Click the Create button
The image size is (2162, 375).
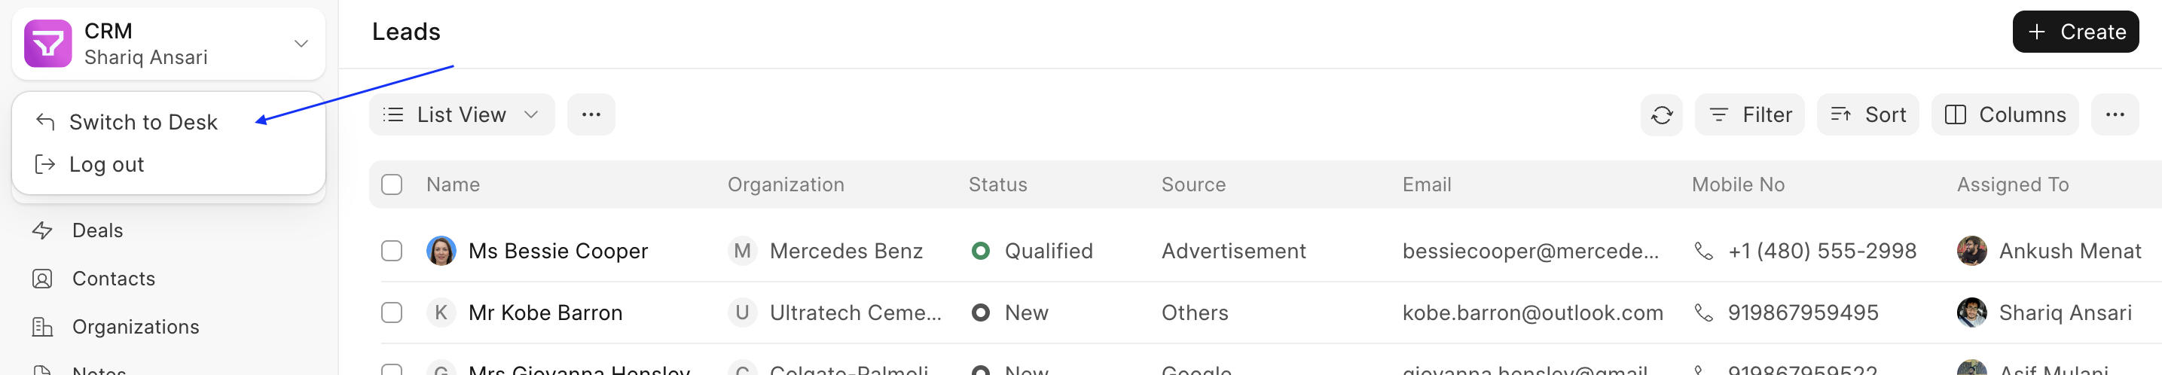point(2075,32)
